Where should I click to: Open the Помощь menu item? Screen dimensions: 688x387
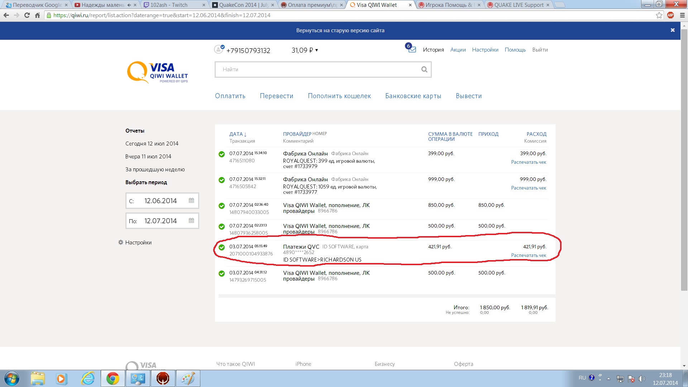click(515, 50)
